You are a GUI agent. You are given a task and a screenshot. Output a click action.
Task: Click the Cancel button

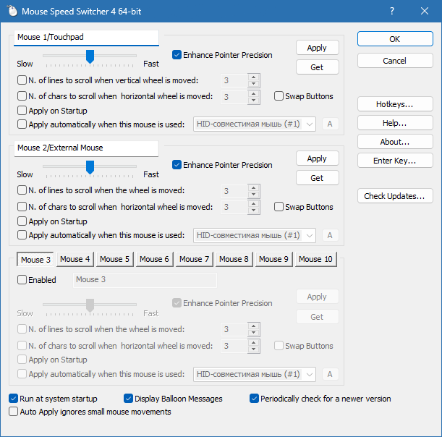click(395, 61)
